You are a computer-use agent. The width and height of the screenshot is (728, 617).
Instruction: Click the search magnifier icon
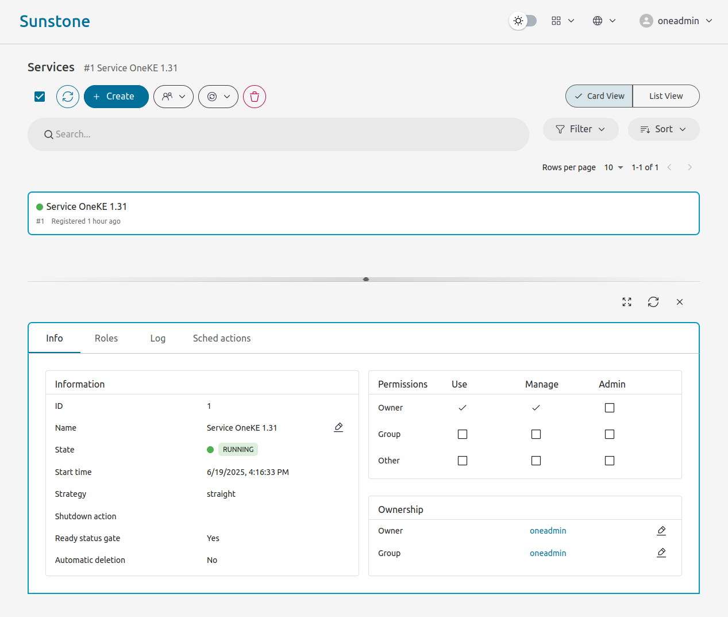pos(49,135)
